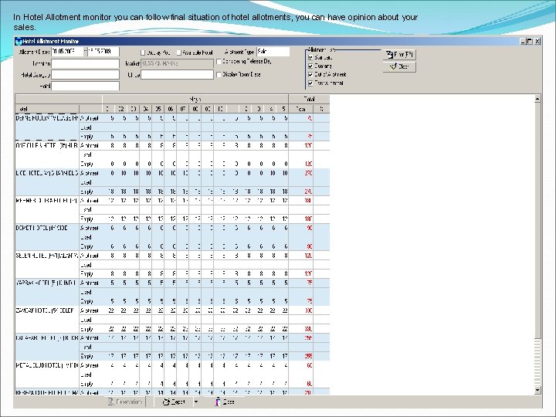Click the Allotment Date start field

tap(67, 52)
